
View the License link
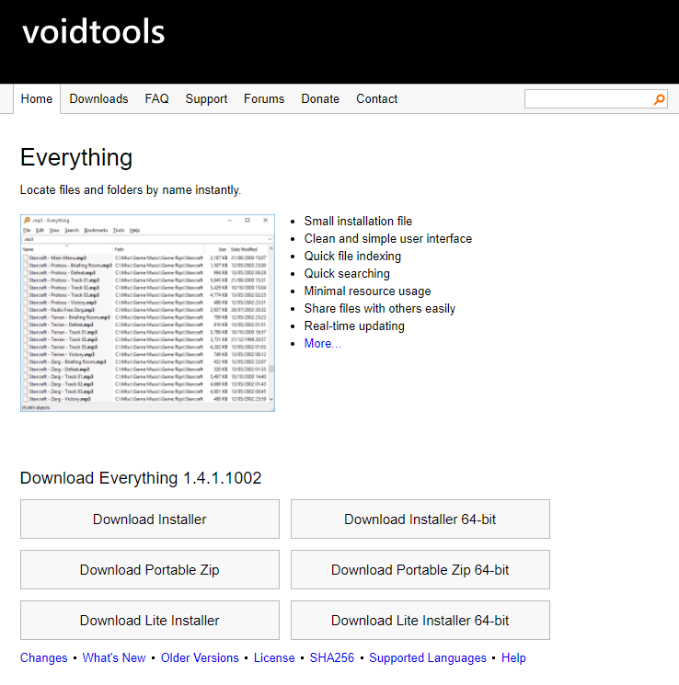coord(274,658)
